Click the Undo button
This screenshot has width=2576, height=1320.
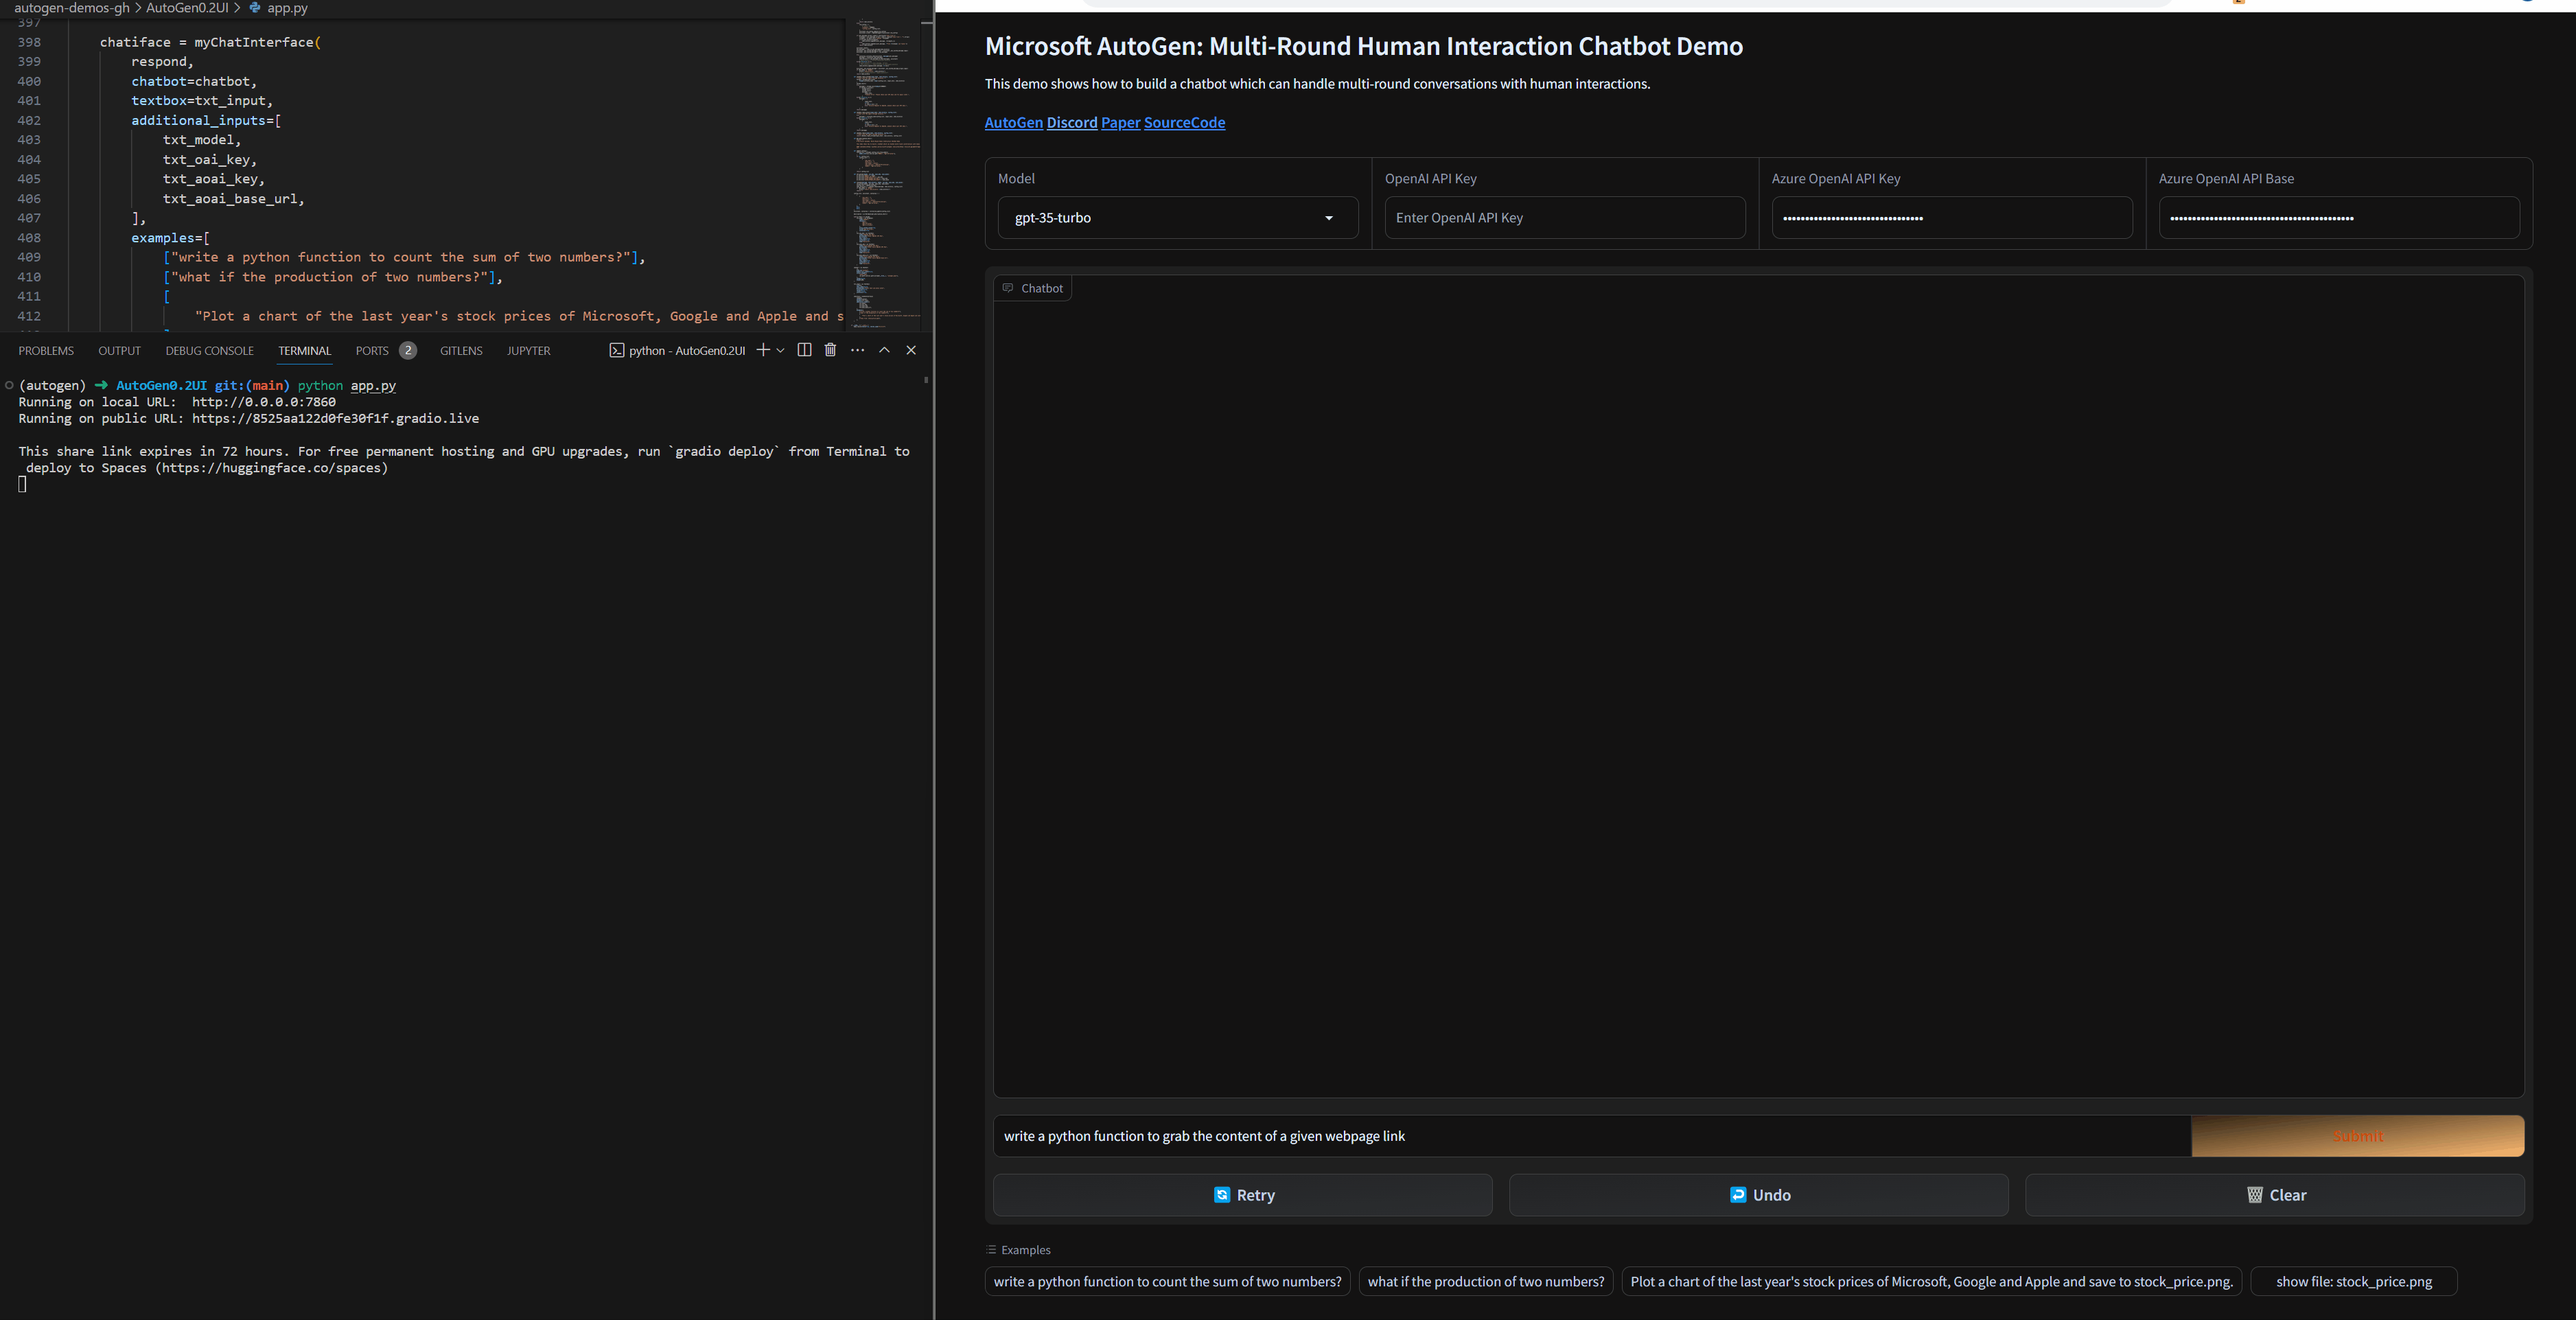pos(1758,1195)
